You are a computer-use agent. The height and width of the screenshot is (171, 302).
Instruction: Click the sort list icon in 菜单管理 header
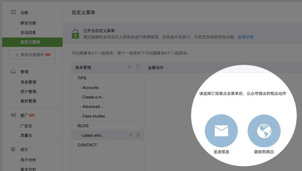pyautogui.click(x=138, y=67)
